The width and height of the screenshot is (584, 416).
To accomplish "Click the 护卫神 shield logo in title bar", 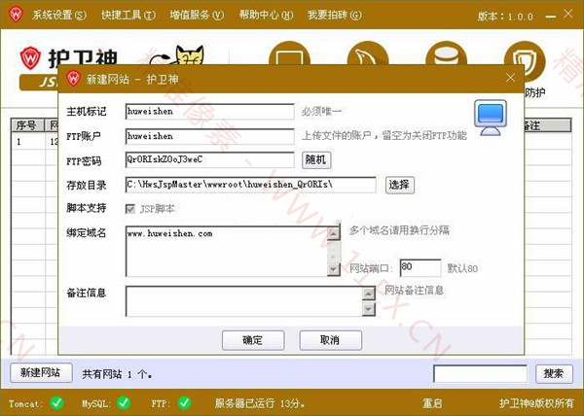I will click(16, 15).
